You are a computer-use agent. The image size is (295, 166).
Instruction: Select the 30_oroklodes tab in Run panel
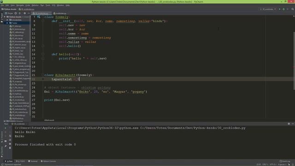pyautogui.click(x=19, y=124)
